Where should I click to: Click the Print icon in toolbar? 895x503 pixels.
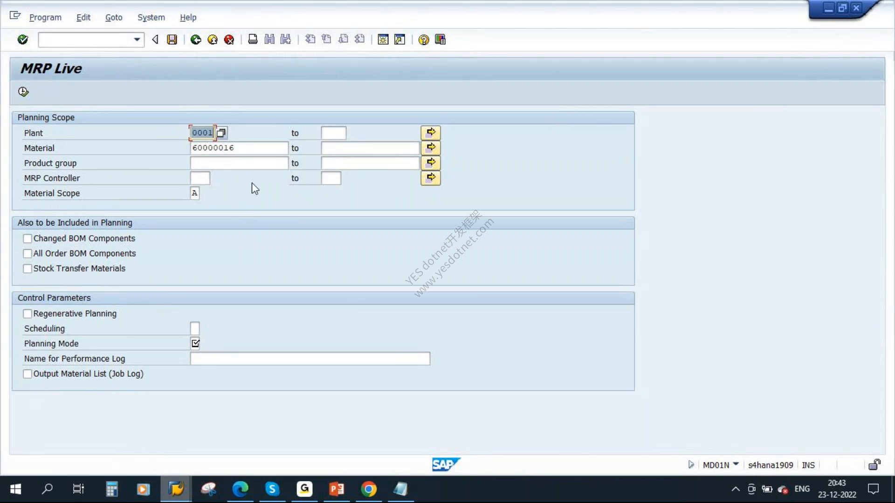tap(253, 40)
